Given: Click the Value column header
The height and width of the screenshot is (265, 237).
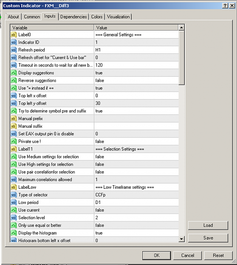Looking at the screenshot, I should (x=136, y=28).
